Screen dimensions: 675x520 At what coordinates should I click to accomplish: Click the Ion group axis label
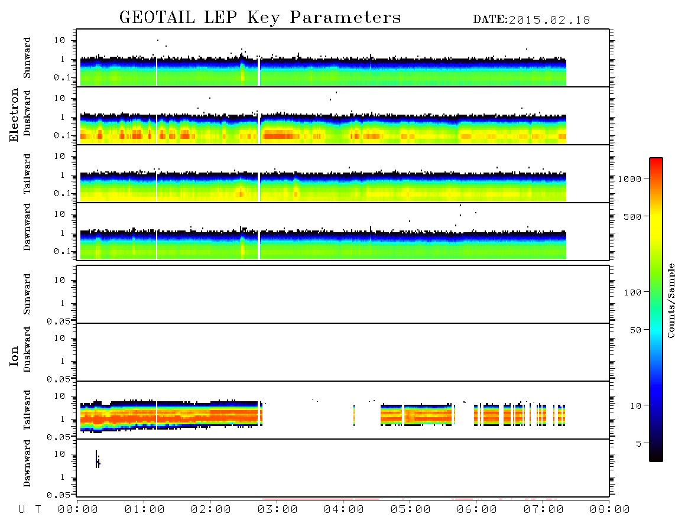click(x=14, y=356)
